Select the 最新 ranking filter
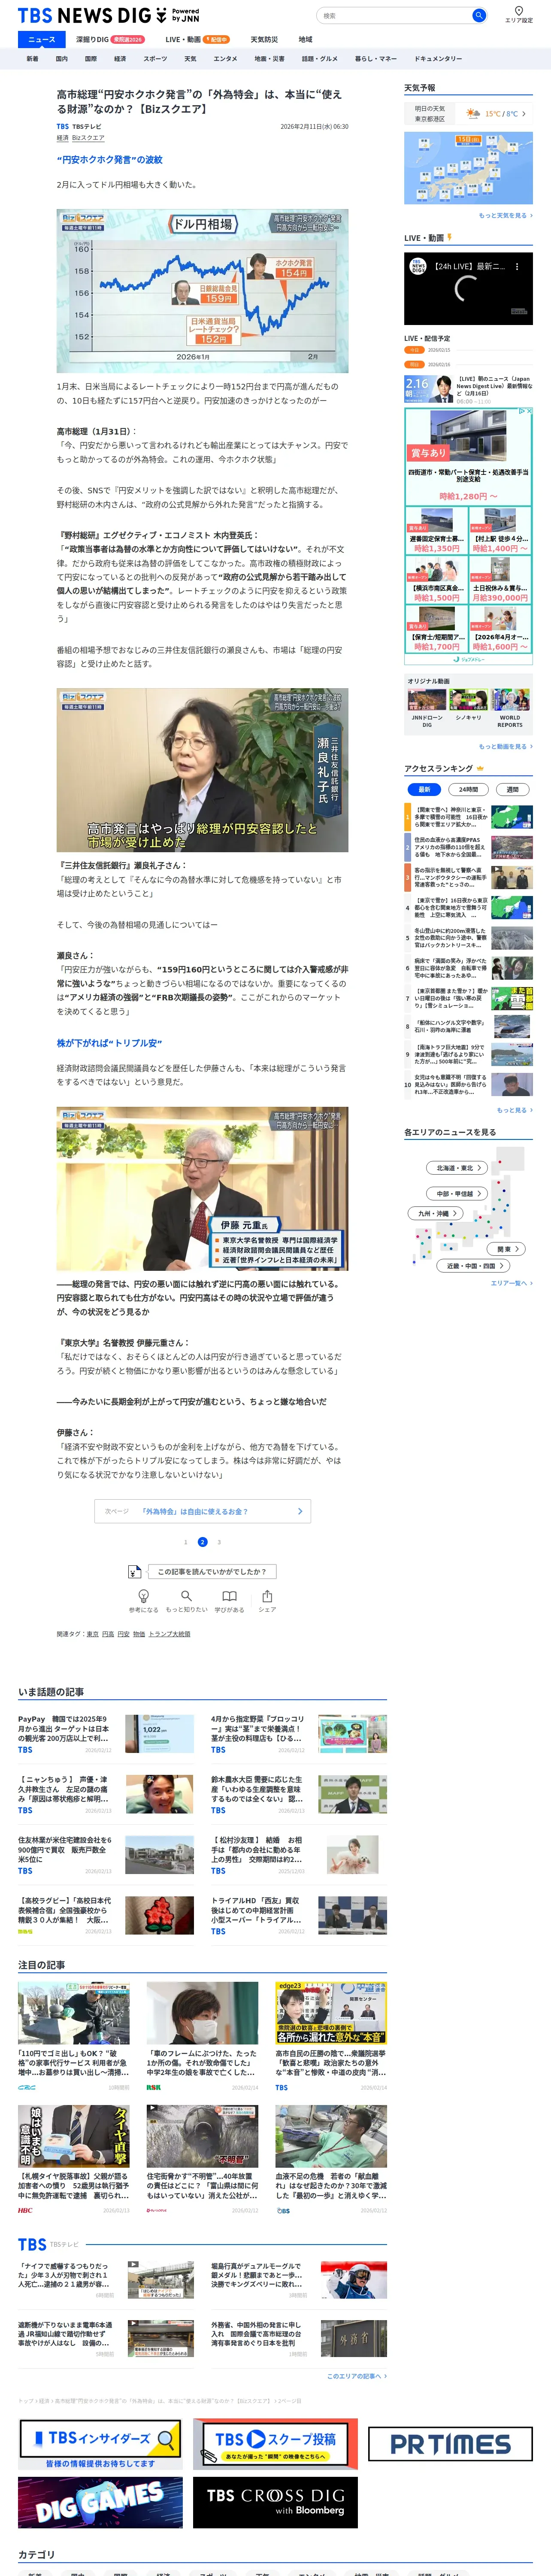The image size is (551, 2576). tap(424, 789)
